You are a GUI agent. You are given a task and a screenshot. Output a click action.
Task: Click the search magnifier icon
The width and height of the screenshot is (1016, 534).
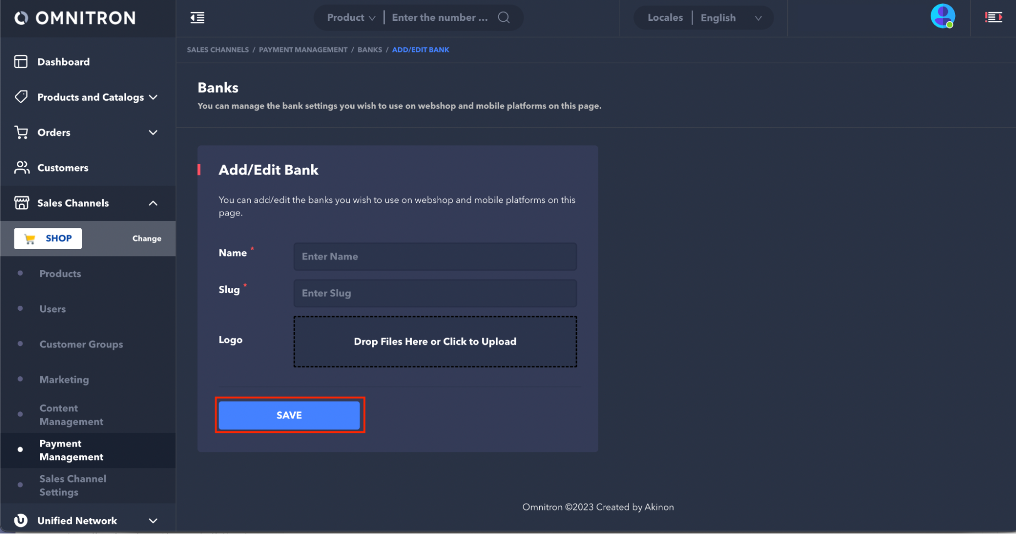(504, 18)
